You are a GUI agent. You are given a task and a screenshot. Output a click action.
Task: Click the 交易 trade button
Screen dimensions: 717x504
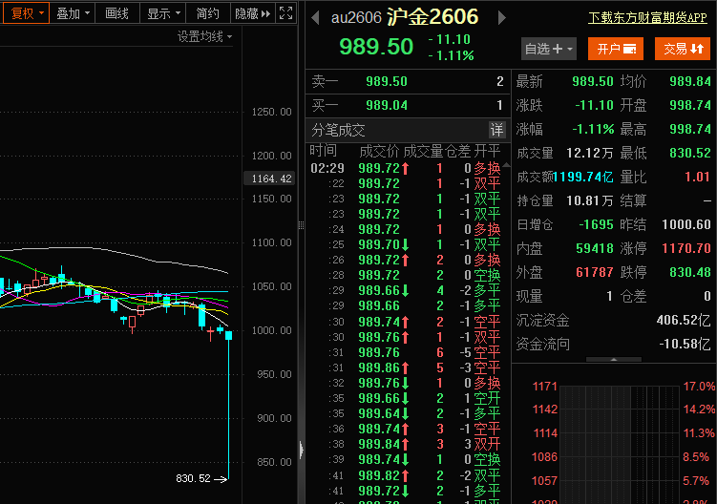[x=683, y=49]
